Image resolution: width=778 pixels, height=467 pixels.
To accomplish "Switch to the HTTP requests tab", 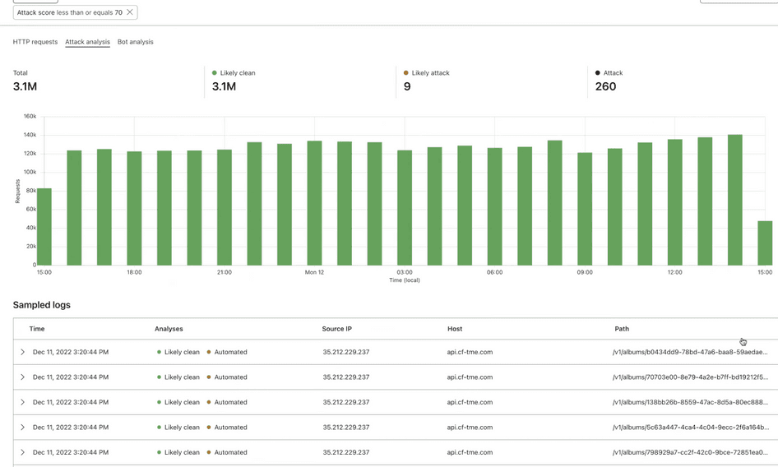I will (35, 42).
